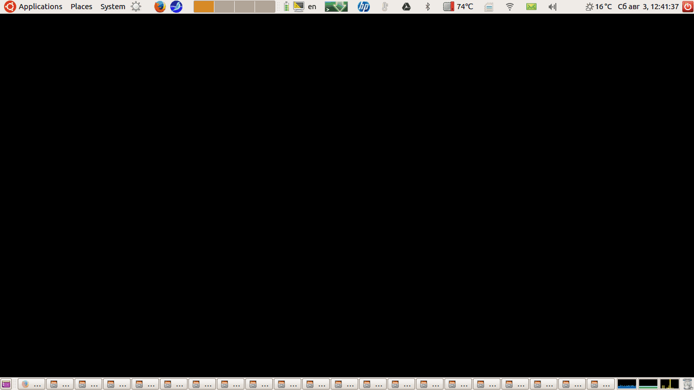The image size is (694, 390).
Task: Switch to the fourth workspace
Action: [265, 7]
